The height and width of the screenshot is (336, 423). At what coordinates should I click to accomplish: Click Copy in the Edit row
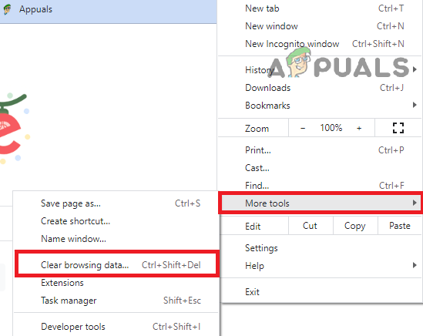click(x=355, y=226)
